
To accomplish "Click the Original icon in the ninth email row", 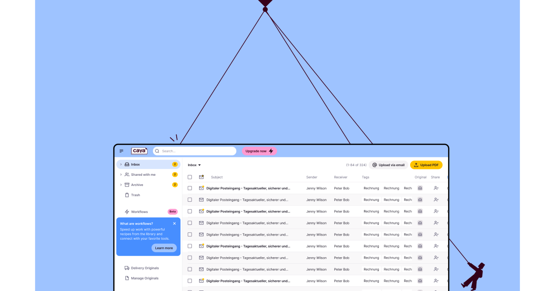I will (x=420, y=281).
